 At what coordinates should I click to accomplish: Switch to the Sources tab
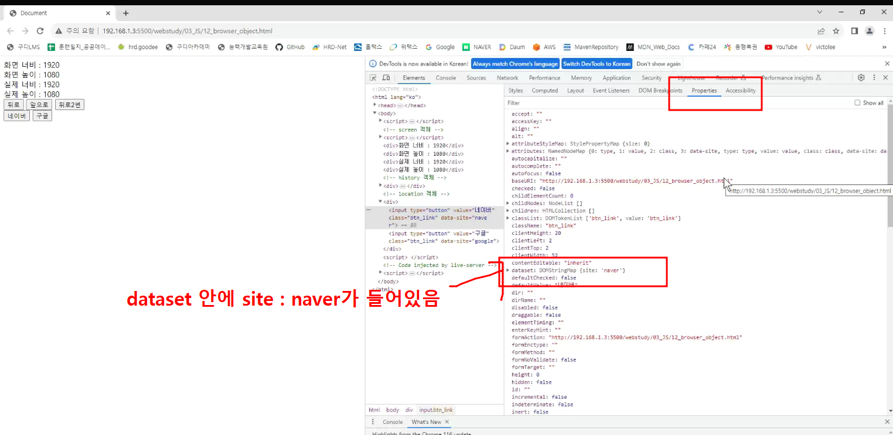[476, 78]
